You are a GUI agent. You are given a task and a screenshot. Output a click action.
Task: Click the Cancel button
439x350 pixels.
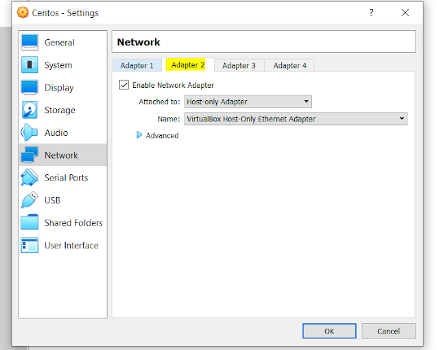tap(388, 331)
